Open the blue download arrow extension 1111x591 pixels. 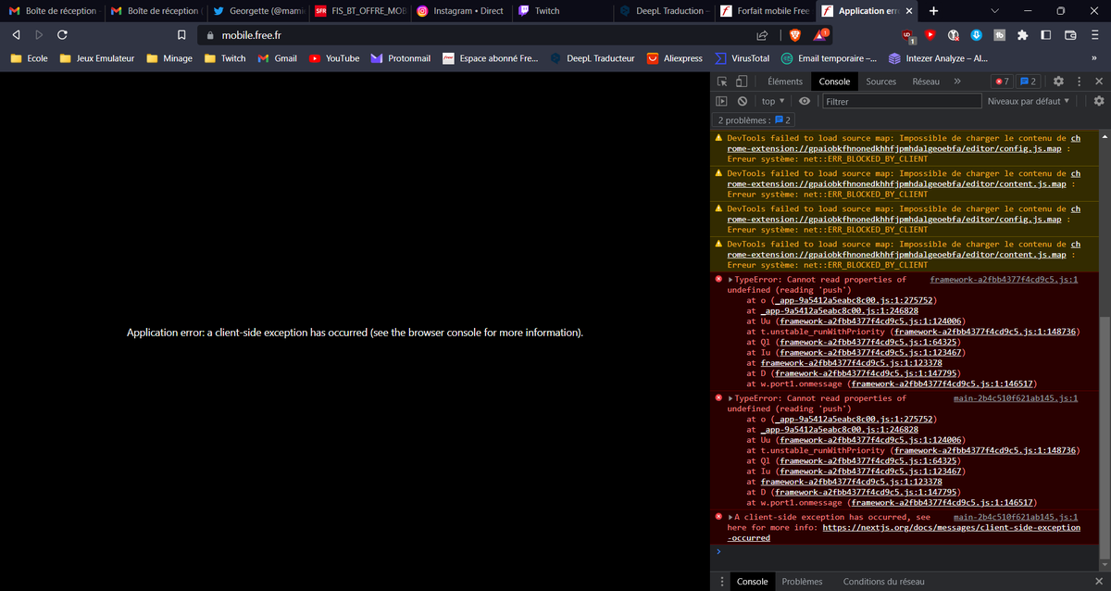[976, 35]
